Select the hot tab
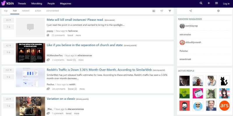Screen dimensions: 233x116 point(15,11)
